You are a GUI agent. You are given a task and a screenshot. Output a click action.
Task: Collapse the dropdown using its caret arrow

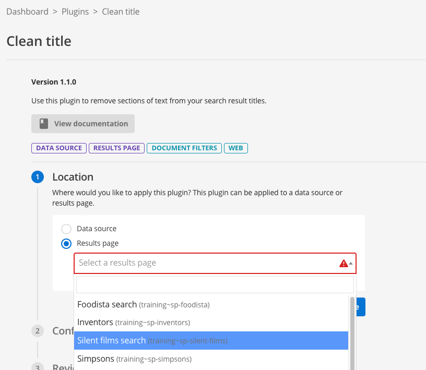click(350, 264)
